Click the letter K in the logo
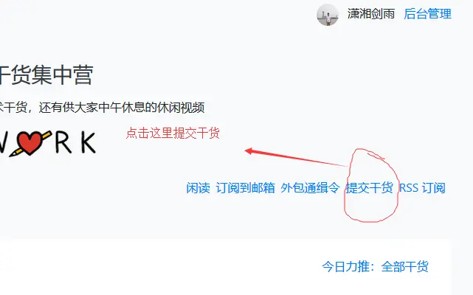473x295 pixels. coord(88,143)
